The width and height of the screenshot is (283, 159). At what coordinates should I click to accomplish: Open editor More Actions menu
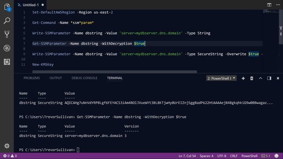[x=278, y=5]
